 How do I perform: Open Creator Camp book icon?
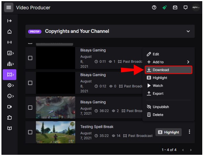coord(9,128)
